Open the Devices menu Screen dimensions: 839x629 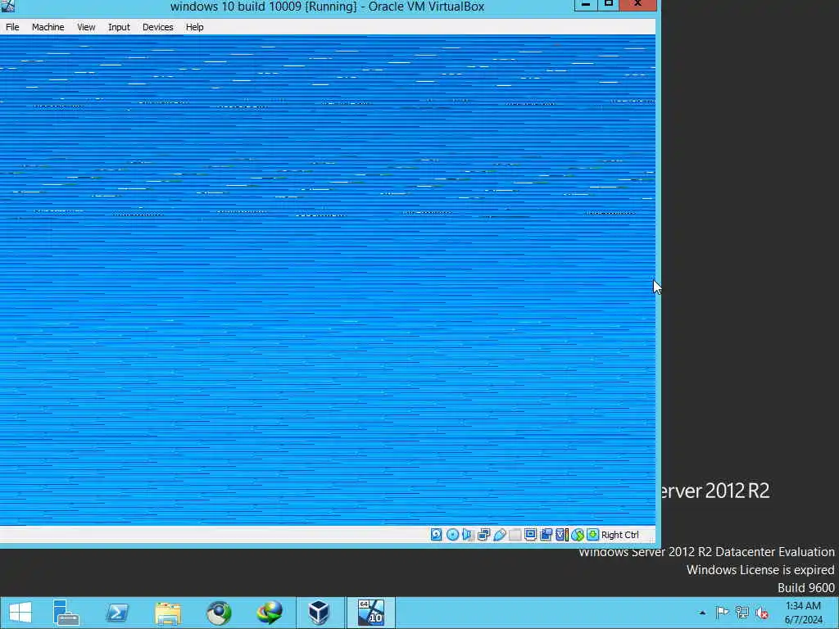click(x=157, y=27)
